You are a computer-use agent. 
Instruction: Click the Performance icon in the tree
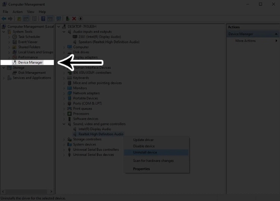pyautogui.click(x=14, y=57)
